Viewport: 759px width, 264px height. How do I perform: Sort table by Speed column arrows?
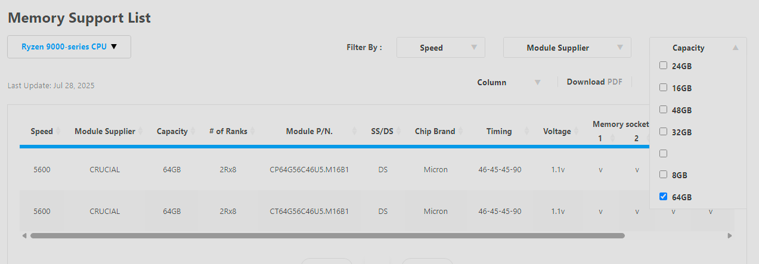click(58, 131)
